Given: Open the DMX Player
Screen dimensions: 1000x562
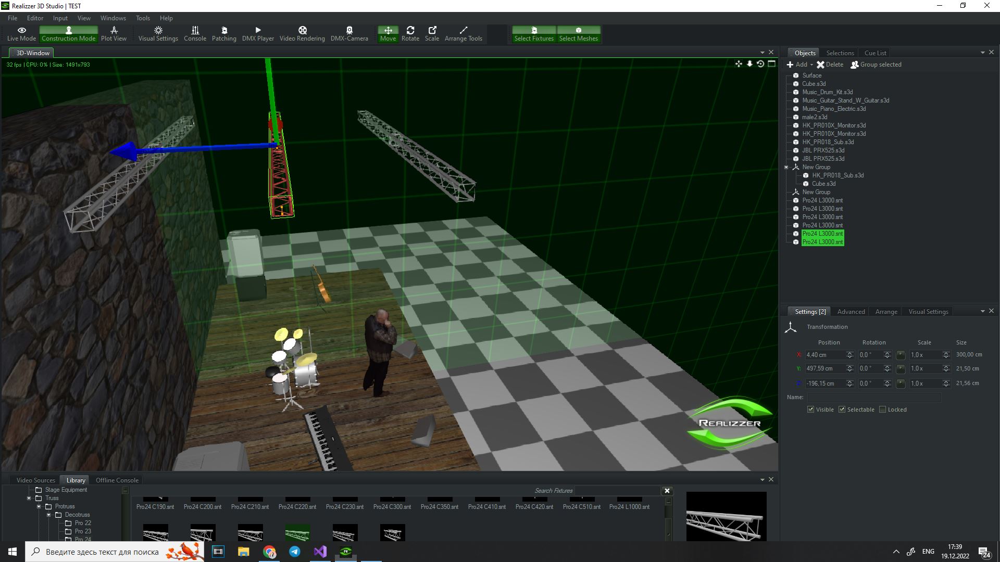Looking at the screenshot, I should tap(258, 34).
